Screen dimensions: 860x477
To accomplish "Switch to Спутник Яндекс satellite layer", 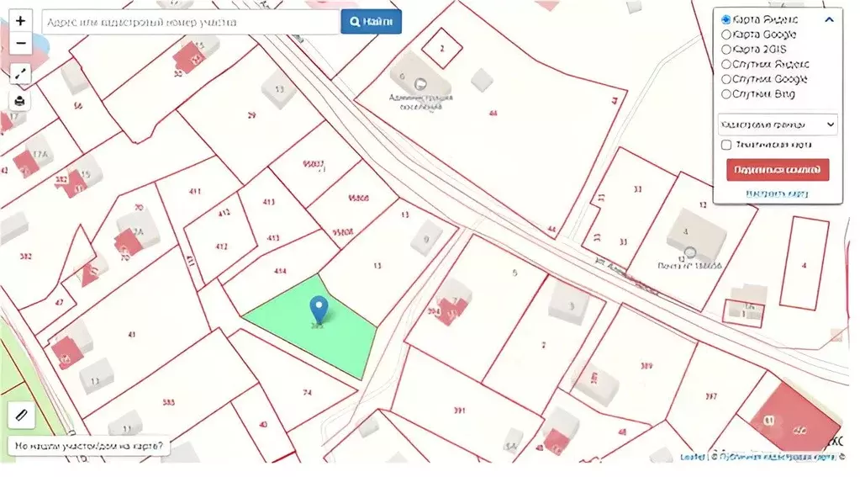I will [x=726, y=64].
